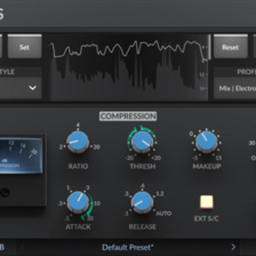Click the Set button
This screenshot has width=256, height=256.
(x=25, y=46)
